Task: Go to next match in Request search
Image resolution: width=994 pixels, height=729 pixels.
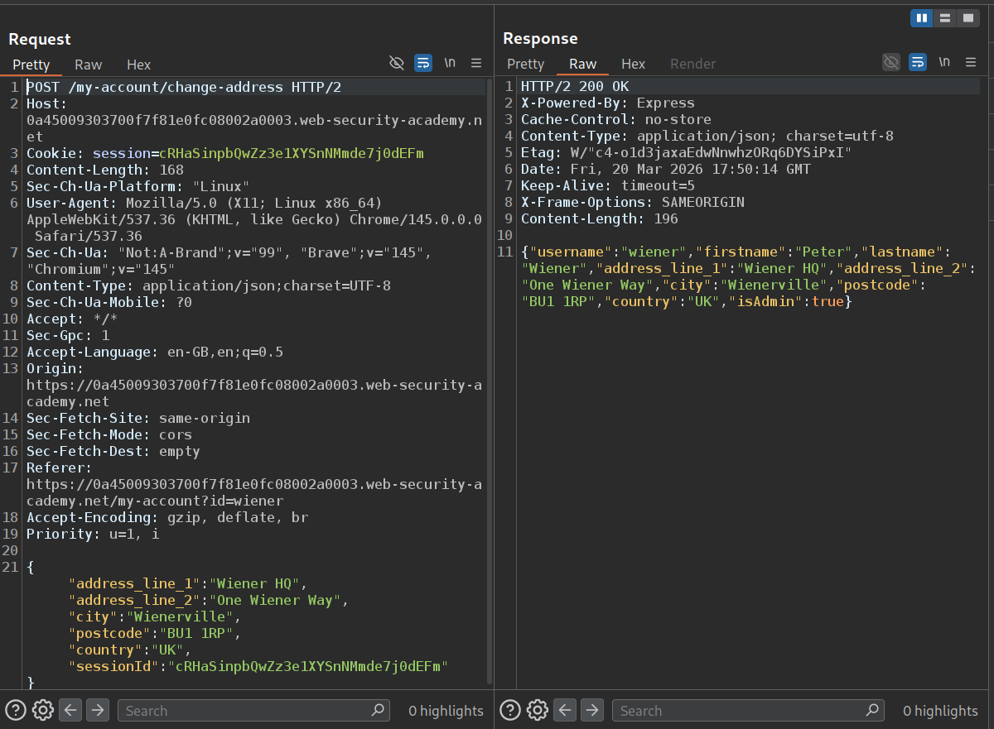Action: 98,710
